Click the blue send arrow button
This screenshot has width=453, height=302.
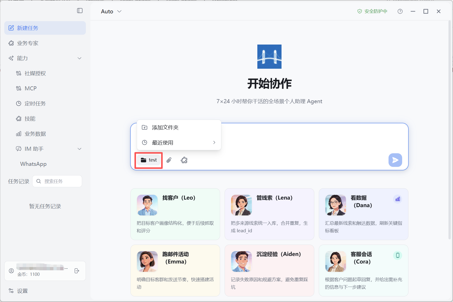point(395,160)
